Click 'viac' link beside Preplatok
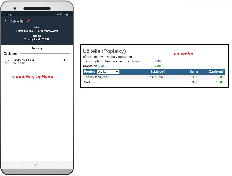Viewport: 232px width, 176px height. coord(102,66)
